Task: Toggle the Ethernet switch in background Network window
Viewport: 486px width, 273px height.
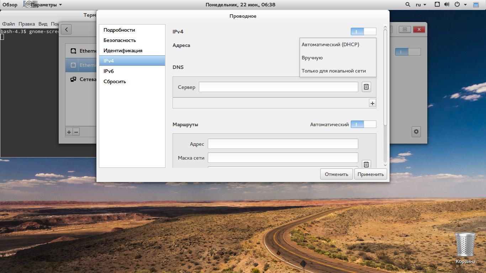Action: (x=408, y=52)
